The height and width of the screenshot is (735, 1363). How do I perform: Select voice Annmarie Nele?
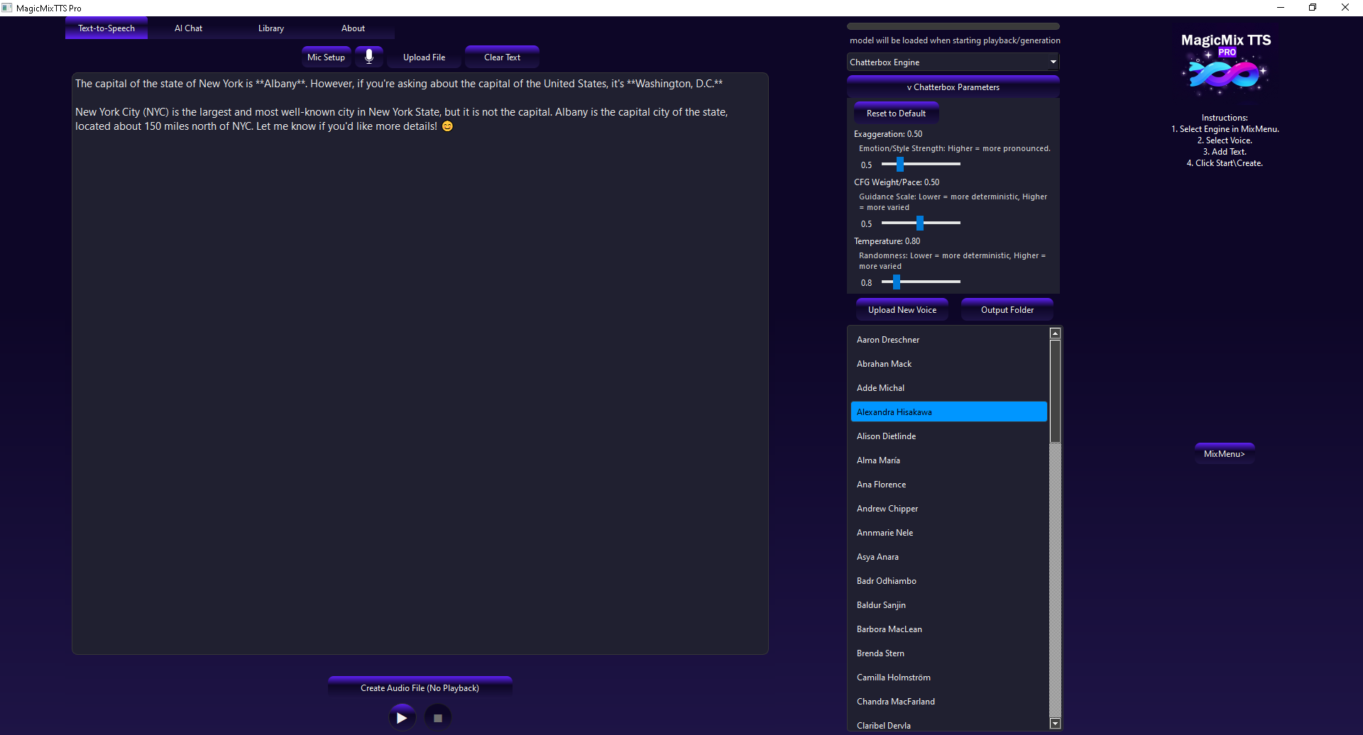pyautogui.click(x=949, y=533)
